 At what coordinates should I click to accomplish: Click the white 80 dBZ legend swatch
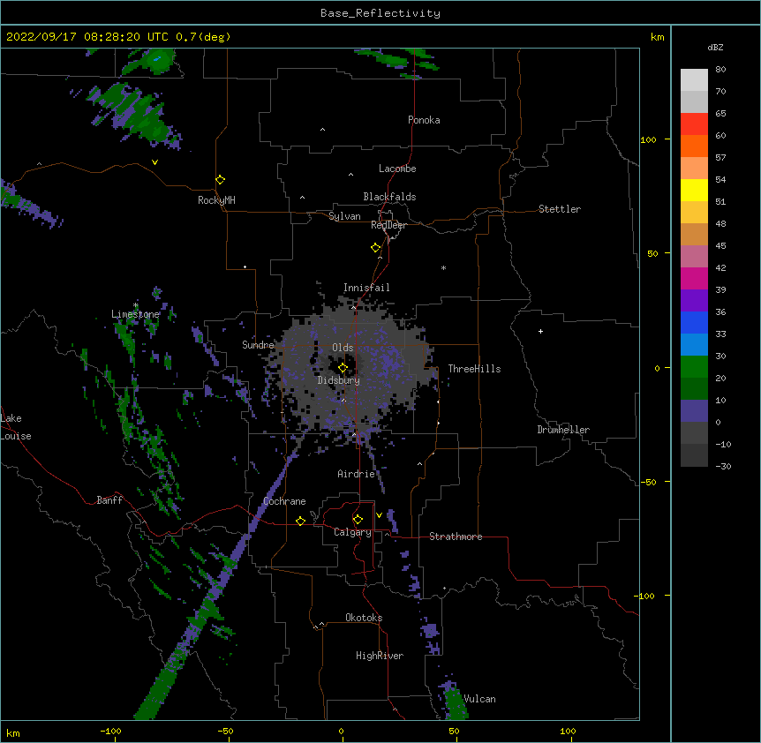click(694, 80)
